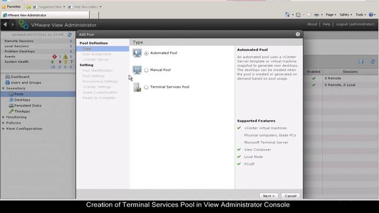Viewport: 379px width, 213px height.
Task: Open the browser Page menu
Action: click(x=330, y=15)
